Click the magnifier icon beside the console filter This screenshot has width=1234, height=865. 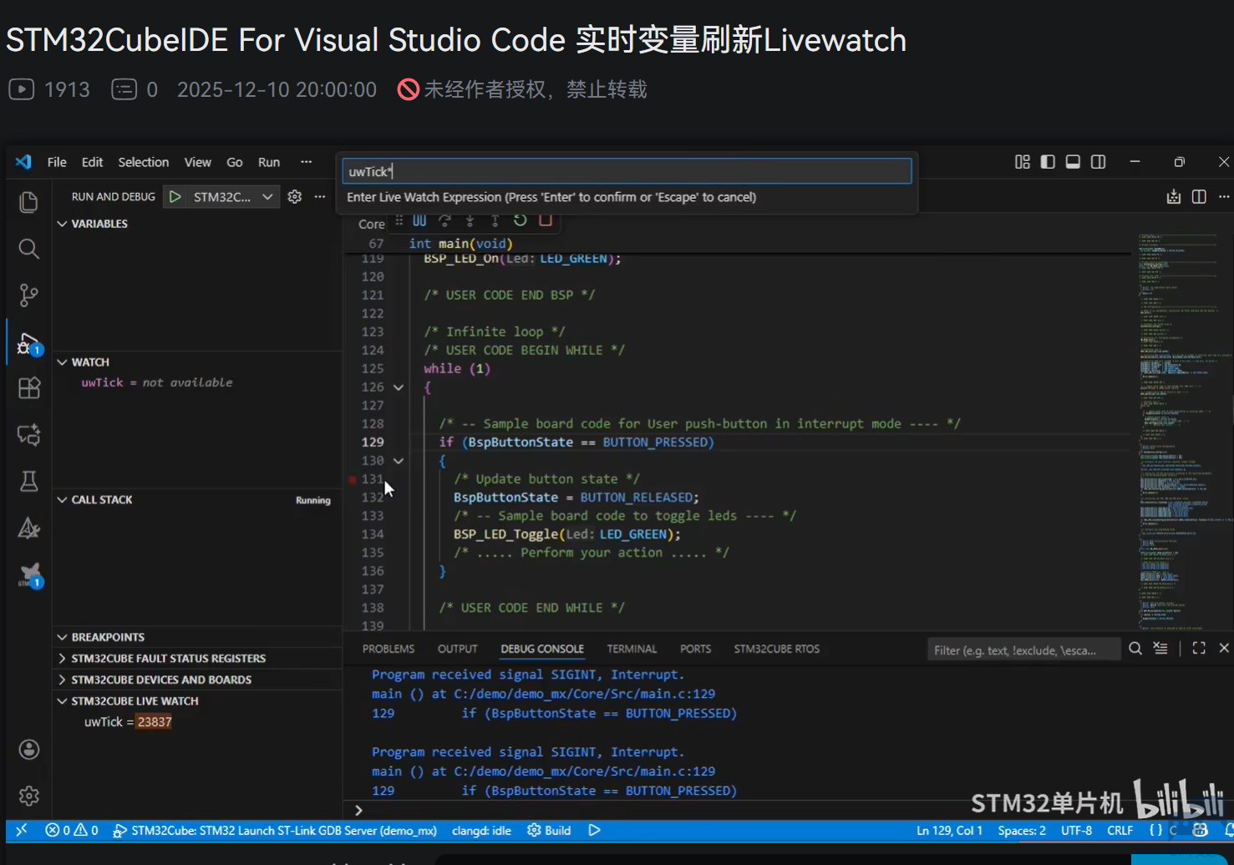tap(1135, 649)
